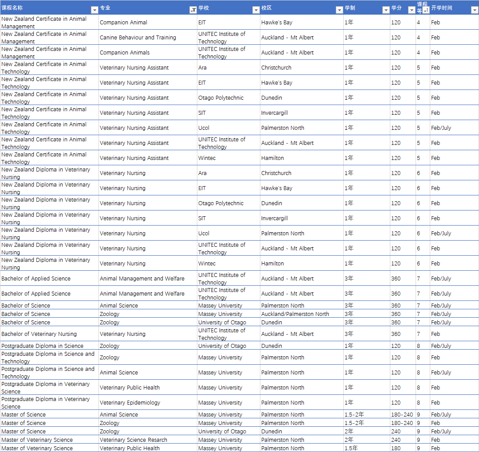Select 'EIT' in Veterinary Nursing Assistant row
Screen dimensions: 479x452
228,83
